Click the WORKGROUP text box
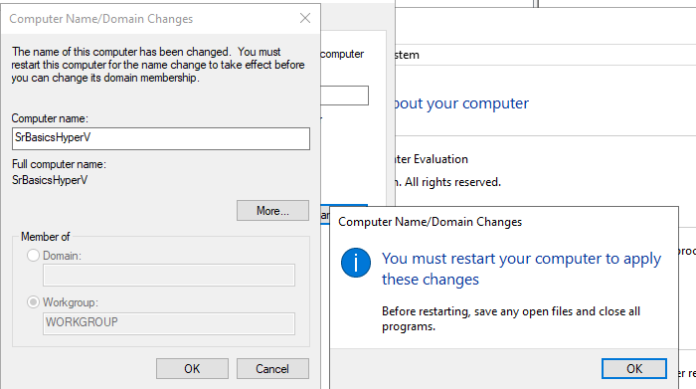 point(169,323)
